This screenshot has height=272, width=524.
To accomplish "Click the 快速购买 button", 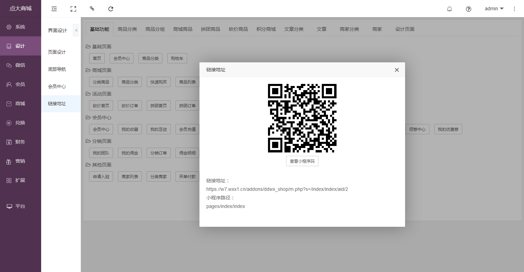I will click(x=159, y=82).
